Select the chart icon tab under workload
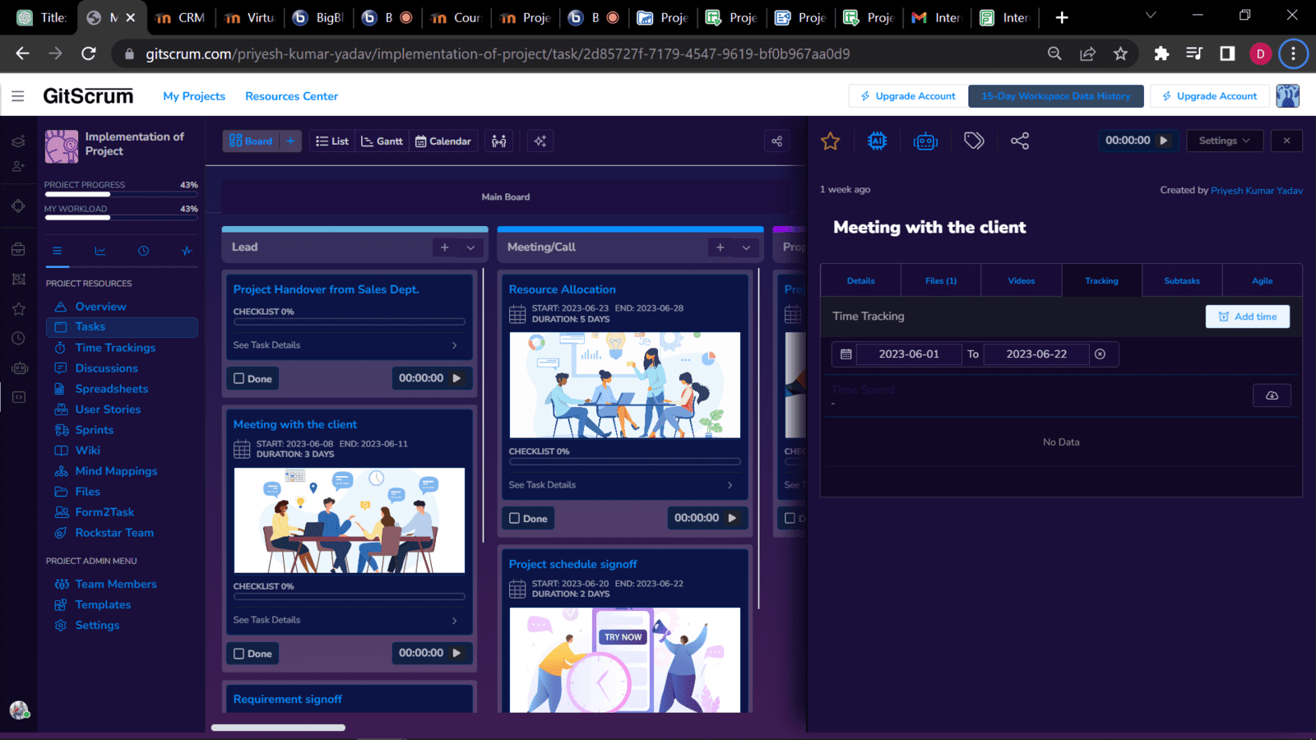This screenshot has width=1316, height=740. [100, 251]
